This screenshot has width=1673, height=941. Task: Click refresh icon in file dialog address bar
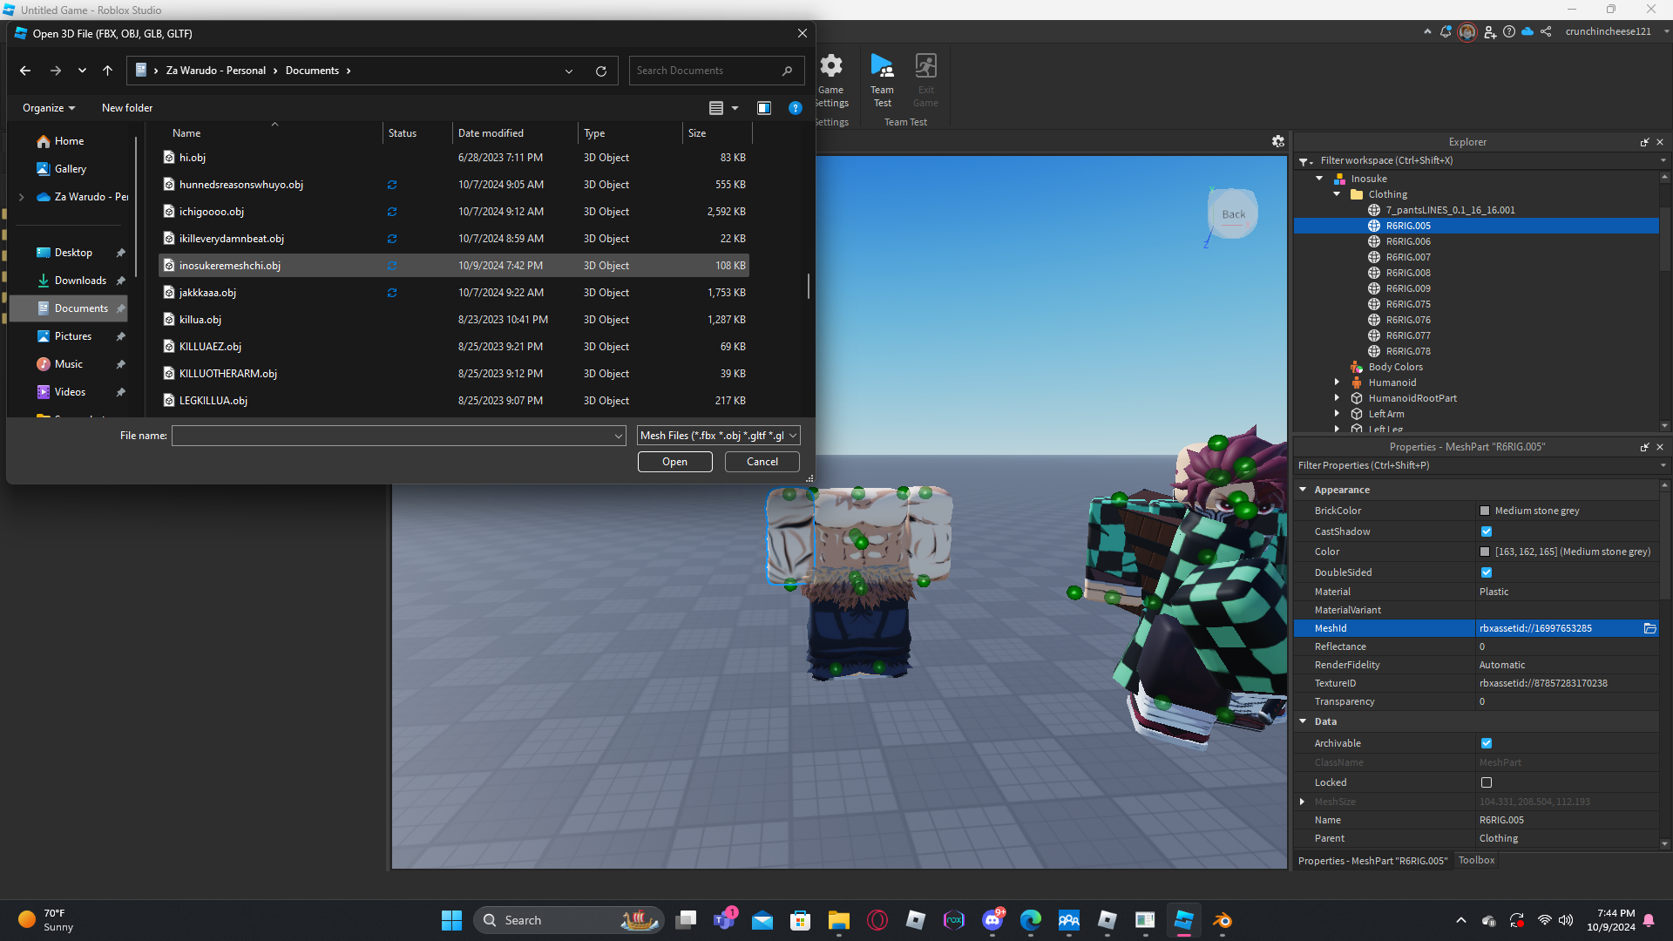(x=600, y=71)
